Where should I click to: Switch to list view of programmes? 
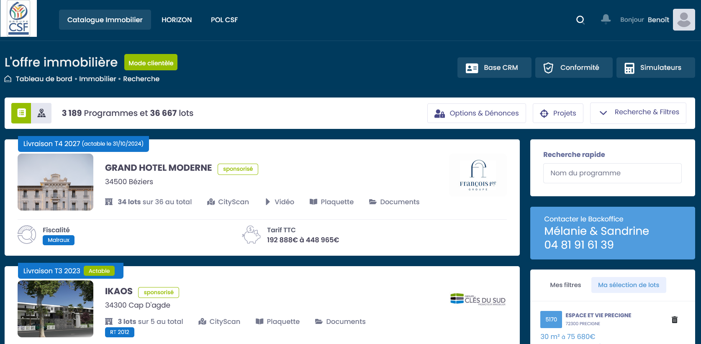point(21,113)
